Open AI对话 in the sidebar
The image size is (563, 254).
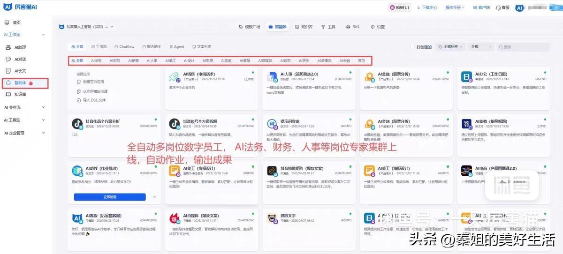click(16, 59)
